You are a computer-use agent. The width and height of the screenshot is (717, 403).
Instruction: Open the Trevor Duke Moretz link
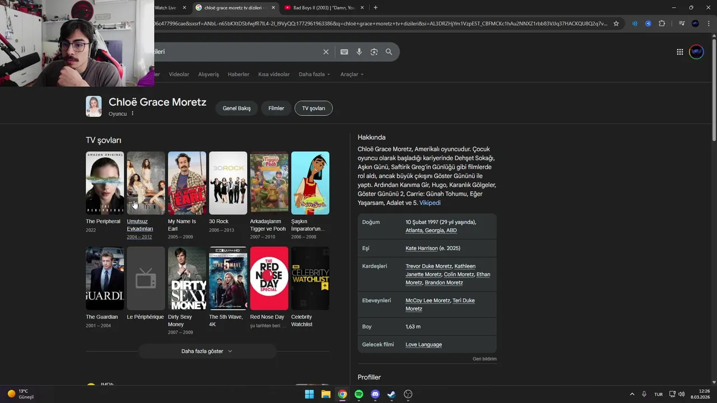429,266
